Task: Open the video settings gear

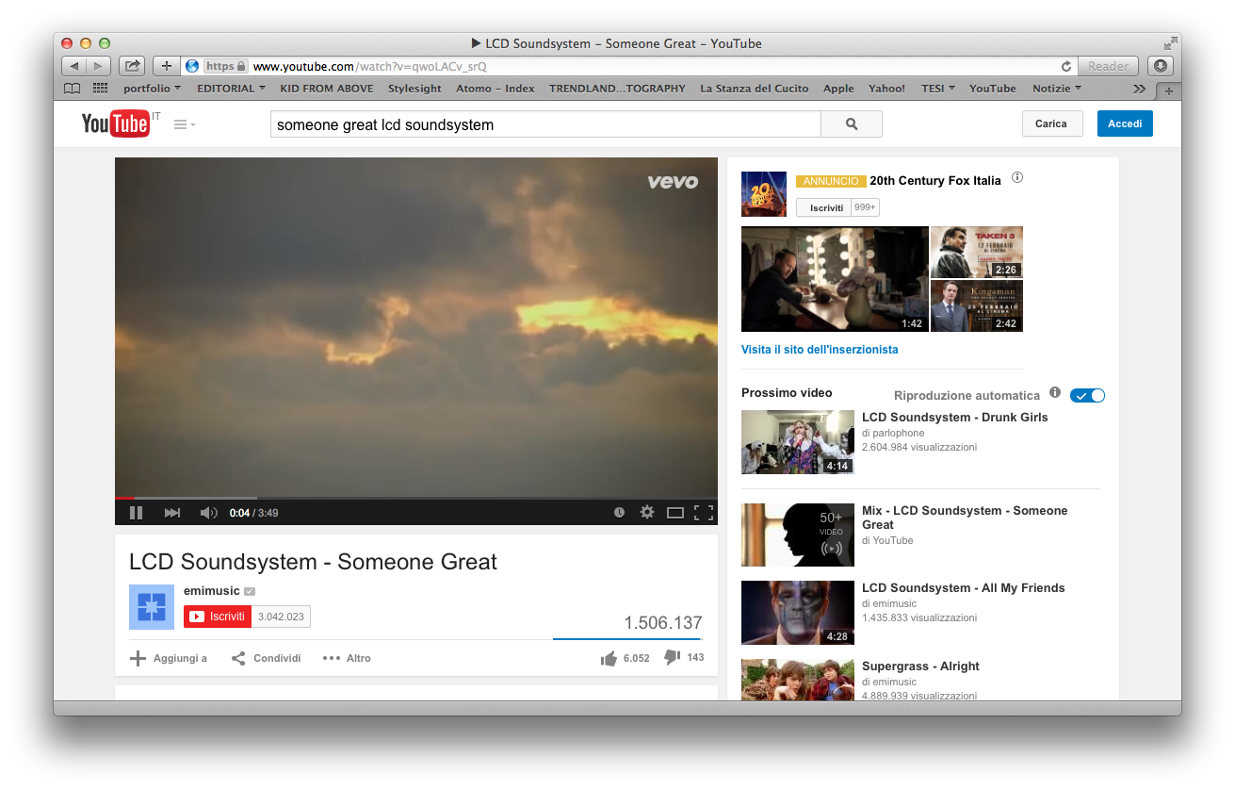Action: point(646,512)
